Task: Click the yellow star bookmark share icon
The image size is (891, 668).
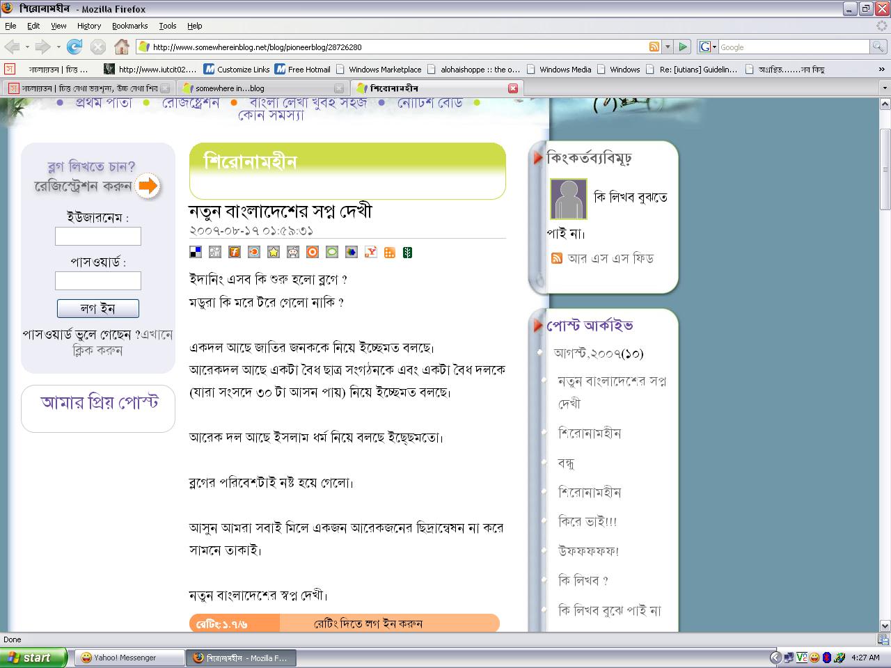Action: 274,252
